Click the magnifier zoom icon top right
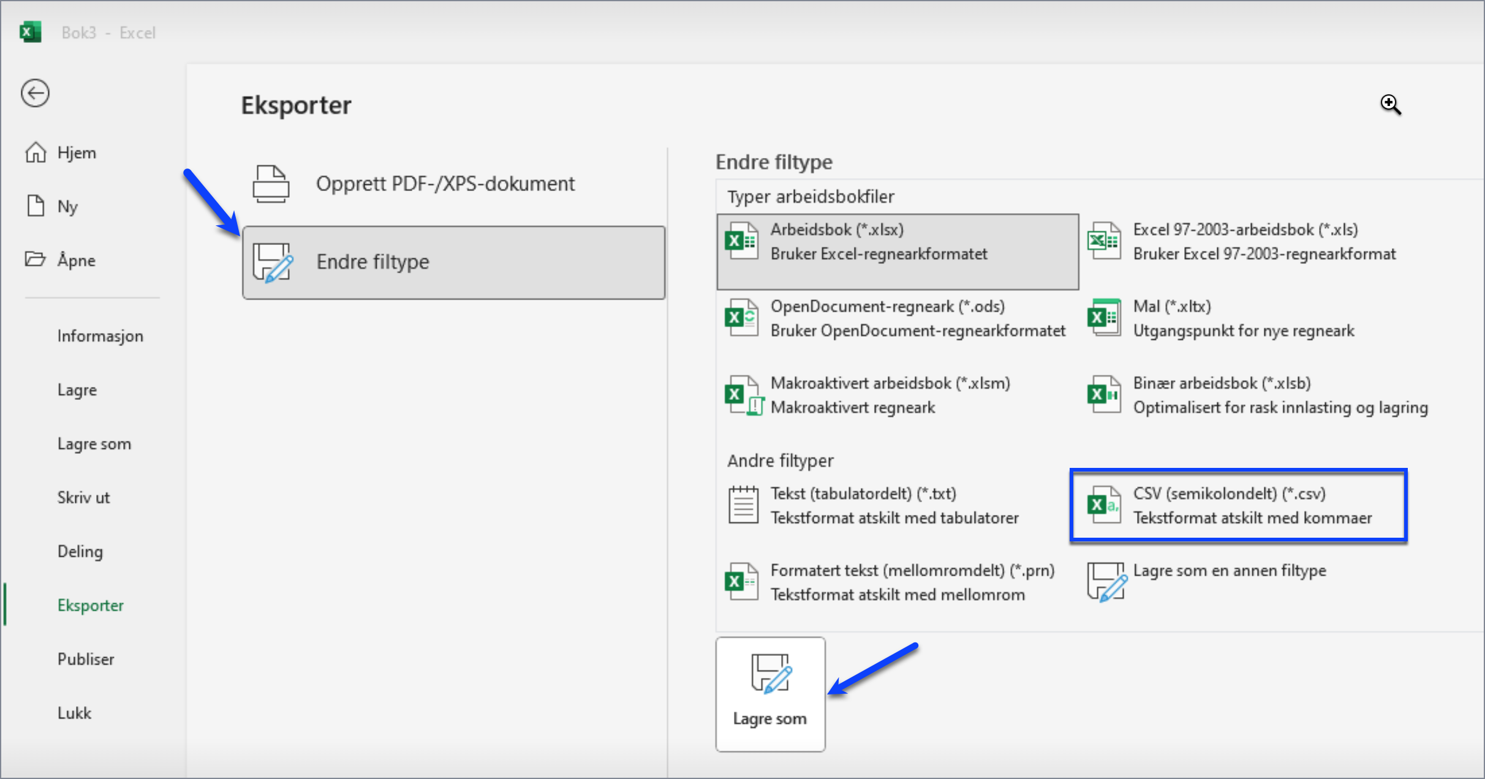Screen dimensions: 1485x779 [x=1391, y=105]
